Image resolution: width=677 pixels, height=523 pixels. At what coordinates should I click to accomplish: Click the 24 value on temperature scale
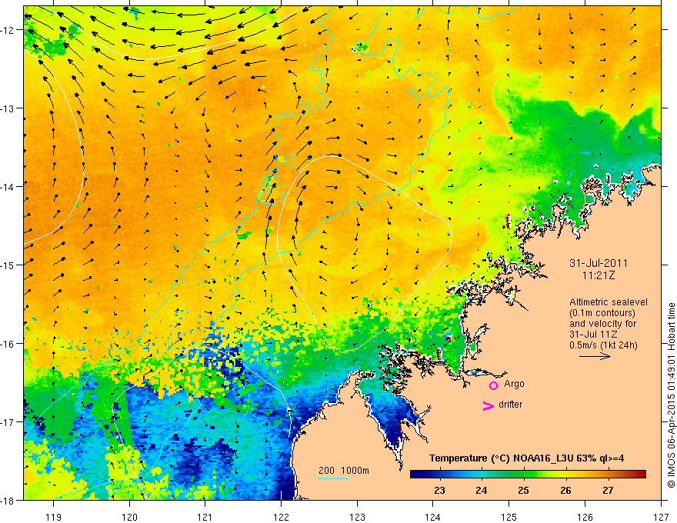482,490
